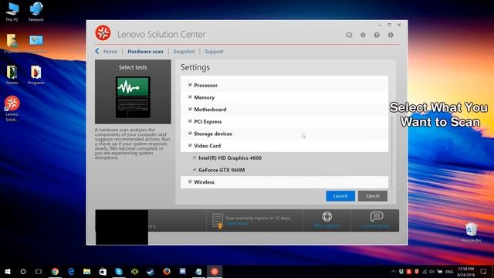Select the This PC desktop icon

click(12, 12)
